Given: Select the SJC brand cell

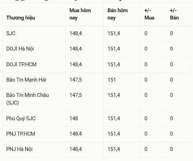Looking at the screenshot, I should pyautogui.click(x=11, y=33).
